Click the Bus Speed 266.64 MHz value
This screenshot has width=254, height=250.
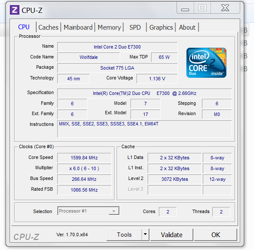tap(84, 179)
